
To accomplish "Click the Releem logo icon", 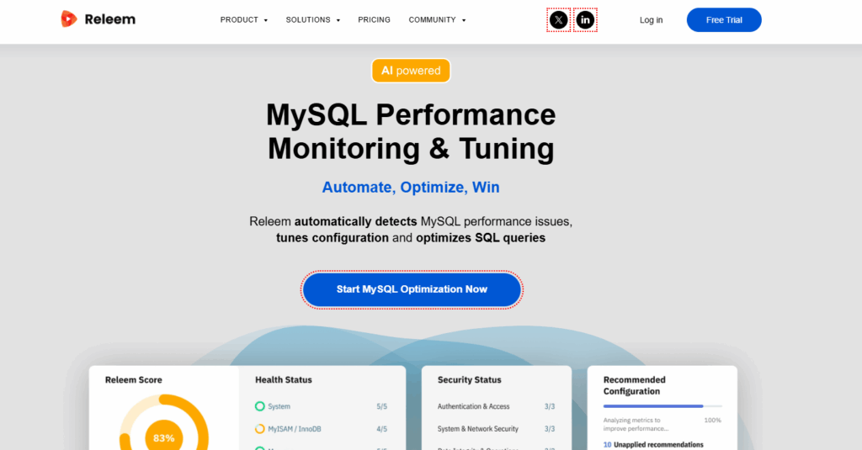I will (x=69, y=19).
